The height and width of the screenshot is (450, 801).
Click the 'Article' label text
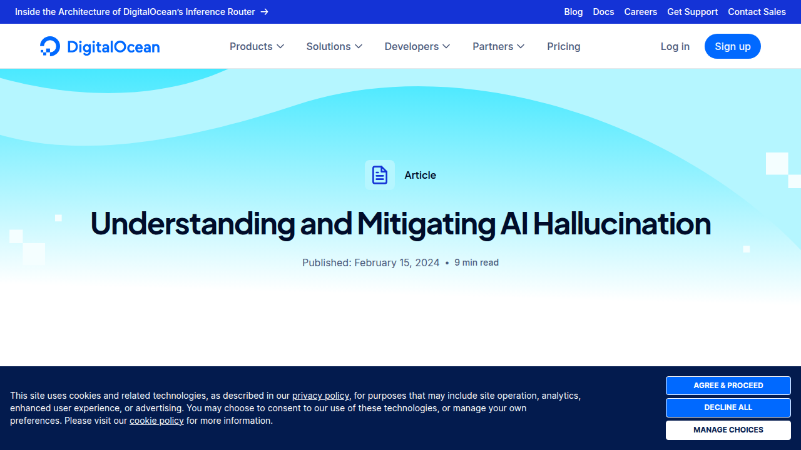coord(420,175)
